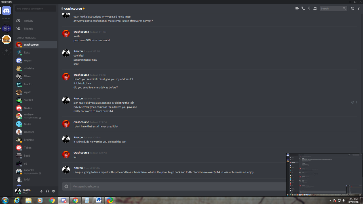Open User Settings gear icon
Viewport: 363px width, 204px height.
(x=53, y=191)
